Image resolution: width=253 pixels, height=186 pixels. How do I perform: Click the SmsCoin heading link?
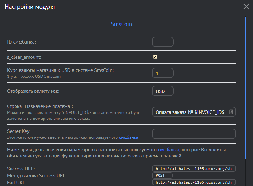pos(122,24)
